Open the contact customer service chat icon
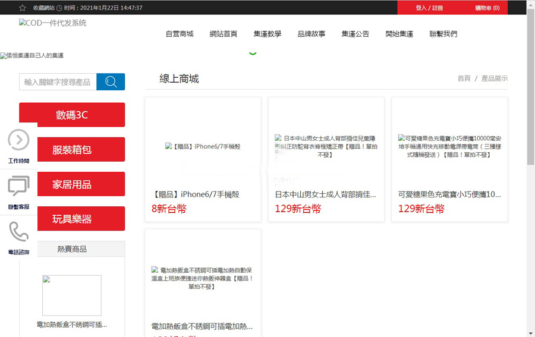The height and width of the screenshot is (337, 535). pyautogui.click(x=18, y=186)
